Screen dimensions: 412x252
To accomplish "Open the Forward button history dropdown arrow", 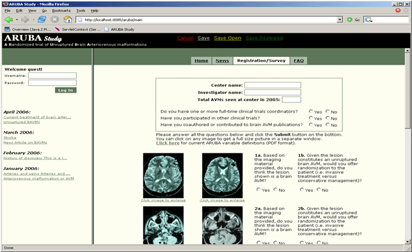I will pos(33,20).
